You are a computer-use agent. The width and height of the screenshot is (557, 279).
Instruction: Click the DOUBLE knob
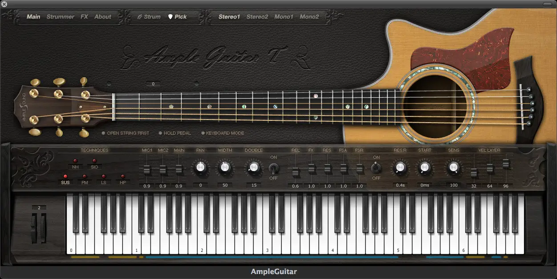click(254, 167)
